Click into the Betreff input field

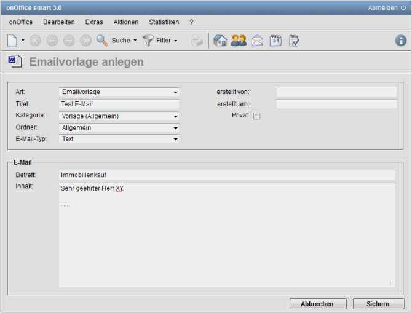click(227, 175)
